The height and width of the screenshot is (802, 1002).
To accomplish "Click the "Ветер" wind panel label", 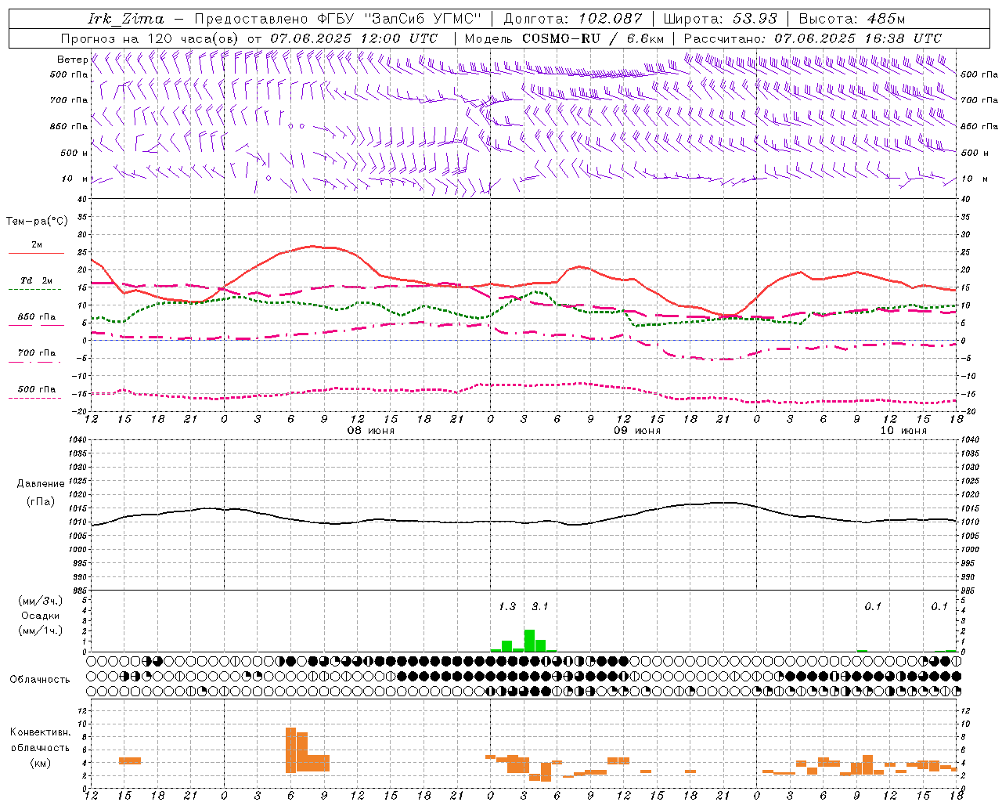I will [73, 60].
